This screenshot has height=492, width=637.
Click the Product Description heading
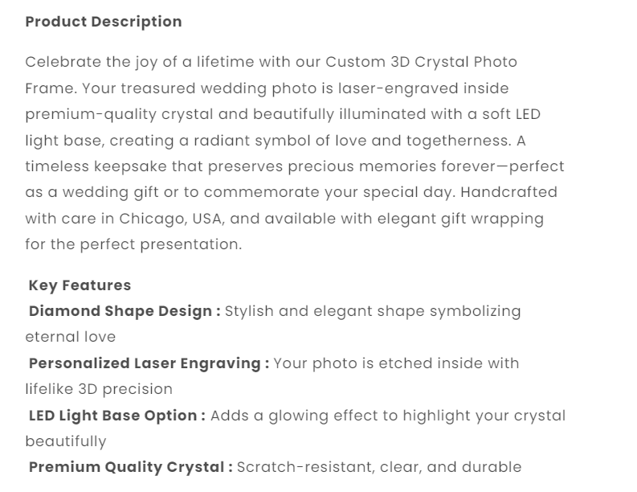104,22
